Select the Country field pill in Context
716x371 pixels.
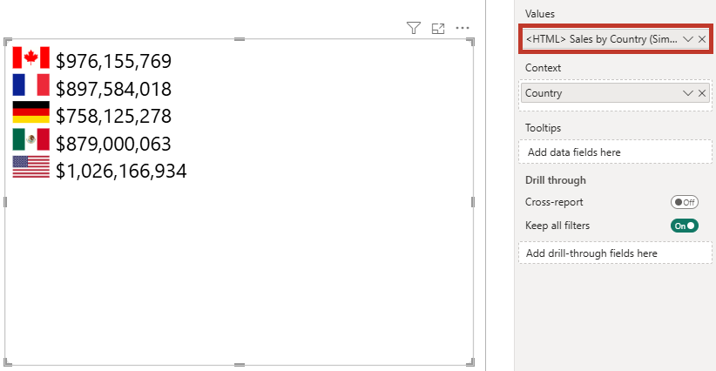pos(615,93)
